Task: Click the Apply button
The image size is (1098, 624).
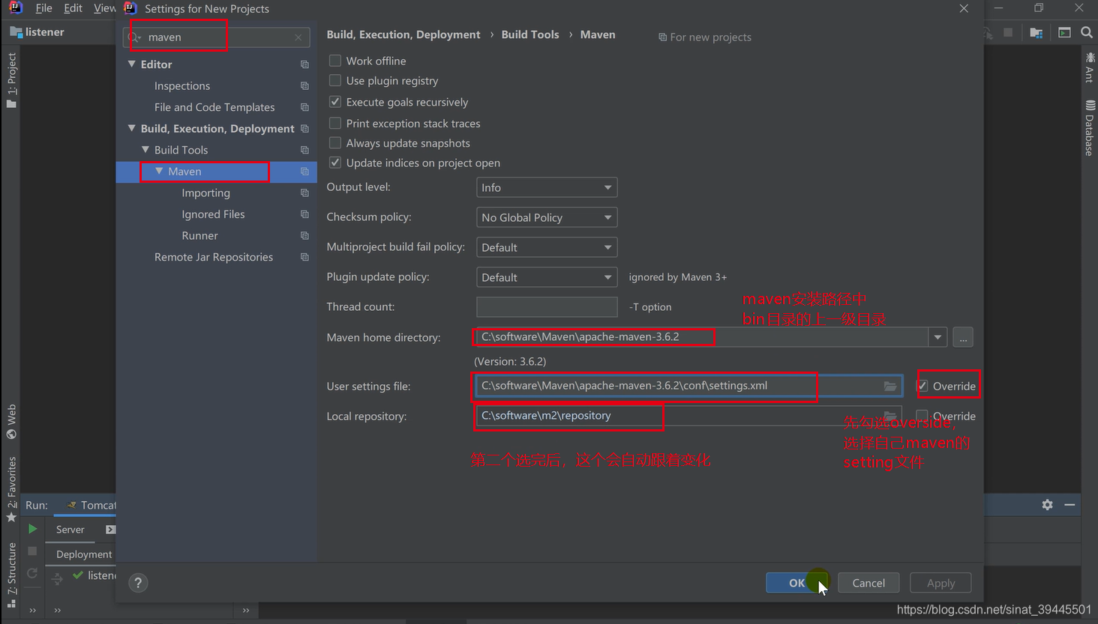Action: coord(940,583)
